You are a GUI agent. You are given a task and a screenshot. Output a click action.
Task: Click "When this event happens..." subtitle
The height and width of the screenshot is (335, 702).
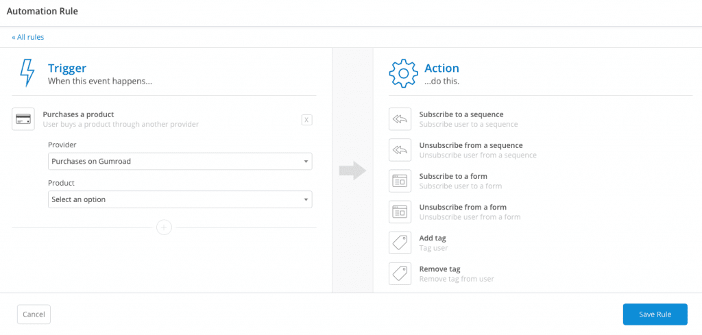(100, 82)
